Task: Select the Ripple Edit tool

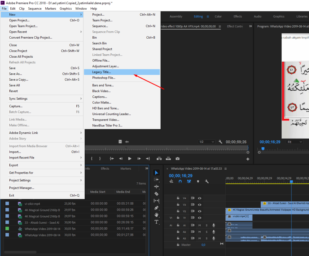Action: [157, 187]
